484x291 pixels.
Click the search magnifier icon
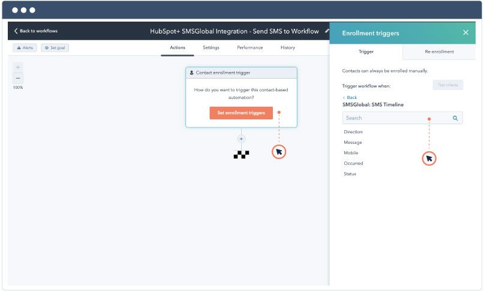455,118
